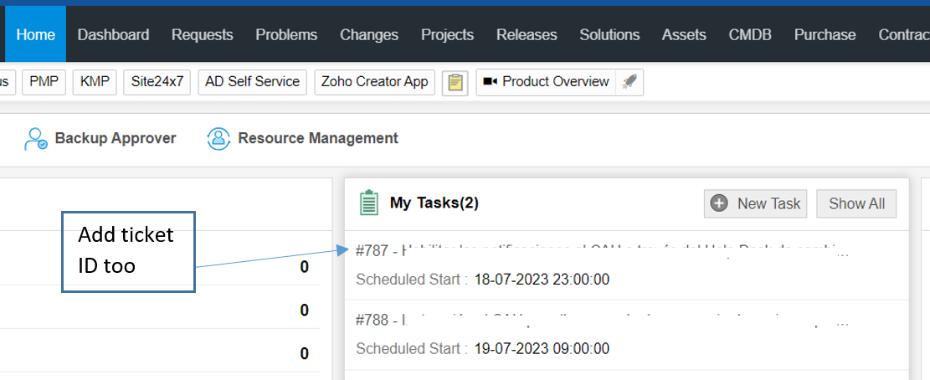The image size is (930, 380).
Task: Open the Solutions tab
Action: (609, 34)
